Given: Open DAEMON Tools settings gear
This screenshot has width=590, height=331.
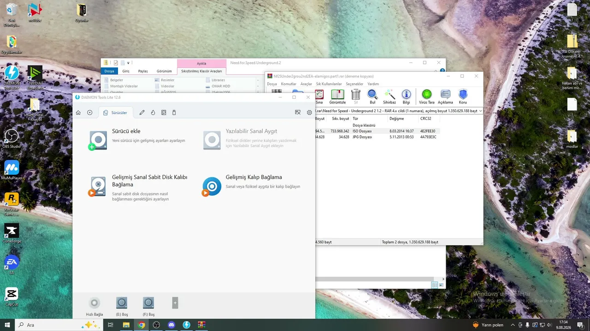Looking at the screenshot, I should (309, 112).
